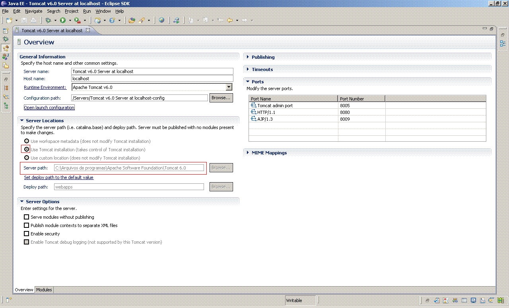Click Open launch configuration link
509x308 pixels.
click(49, 108)
